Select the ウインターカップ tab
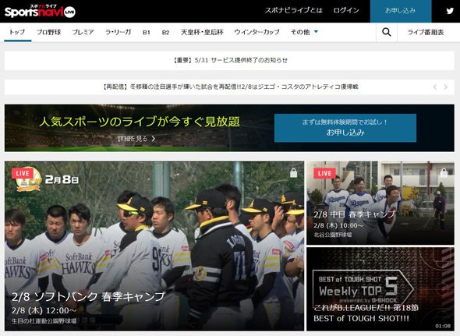460x336 pixels. pyautogui.click(x=257, y=32)
